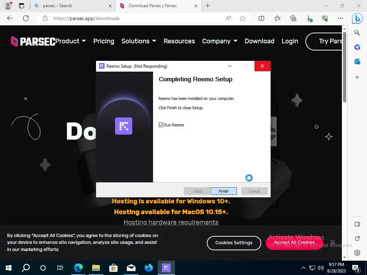This screenshot has height=275, width=367.
Task: Add this page to favorites via the star
Action: pos(243,18)
